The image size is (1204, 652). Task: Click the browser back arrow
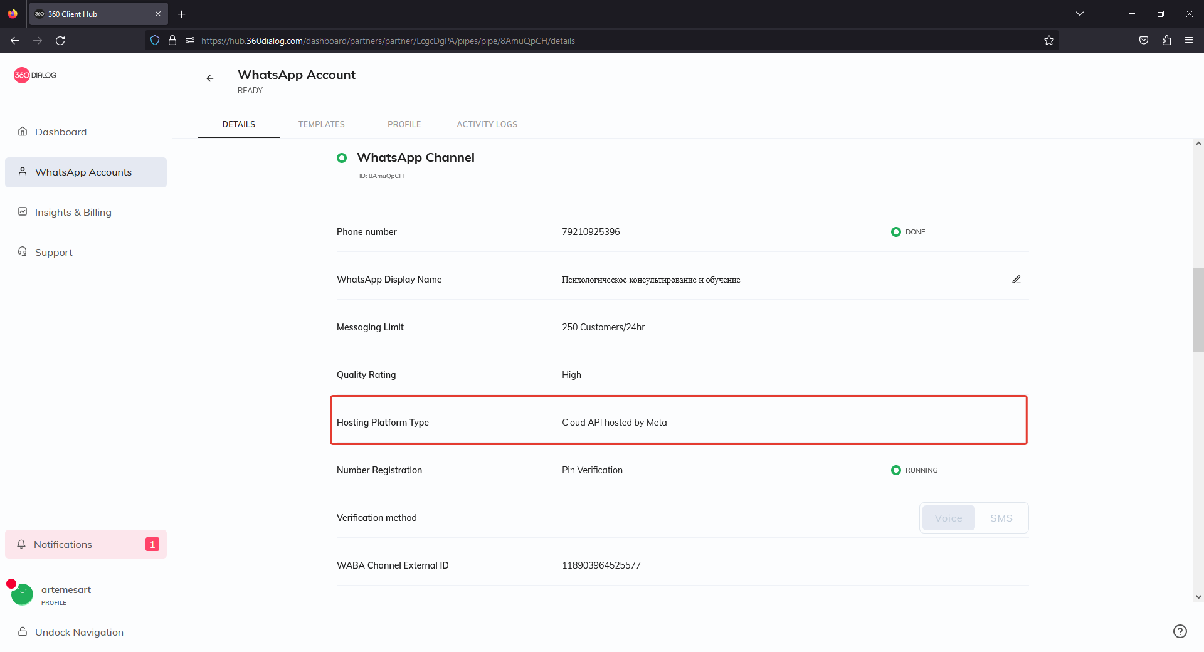[x=15, y=40]
